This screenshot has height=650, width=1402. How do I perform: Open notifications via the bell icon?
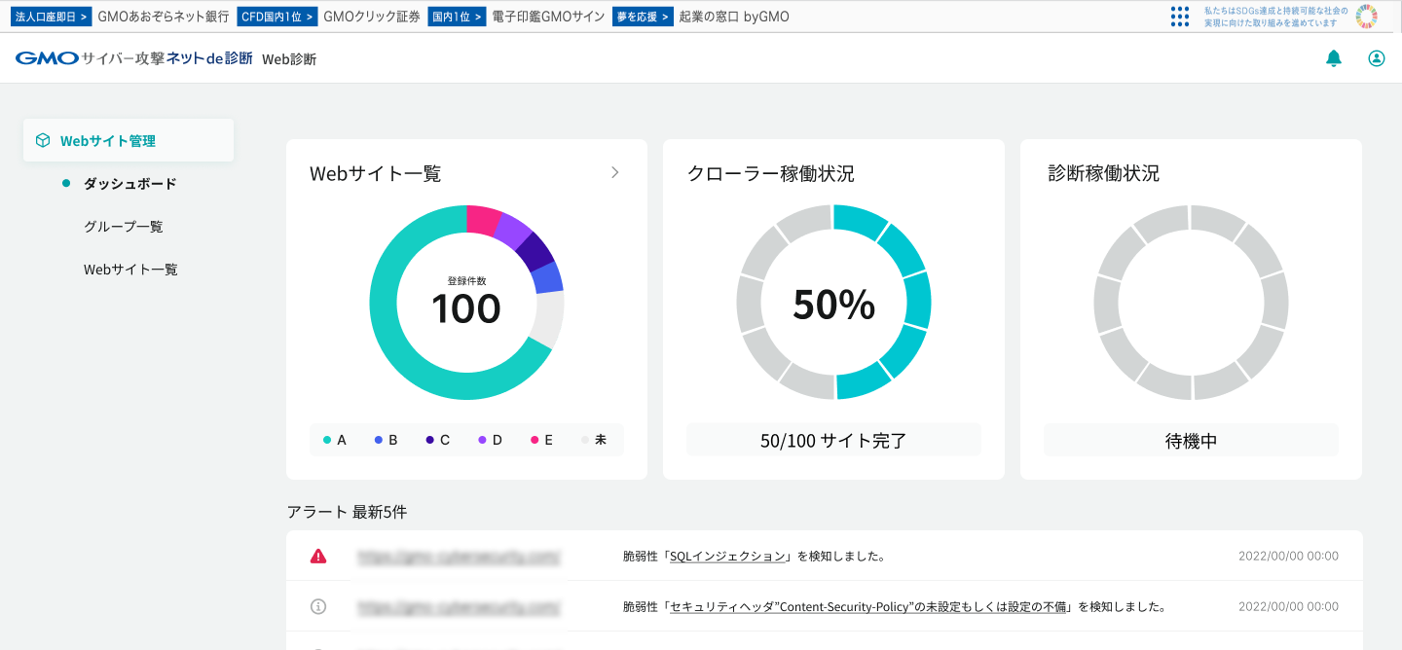click(x=1333, y=58)
